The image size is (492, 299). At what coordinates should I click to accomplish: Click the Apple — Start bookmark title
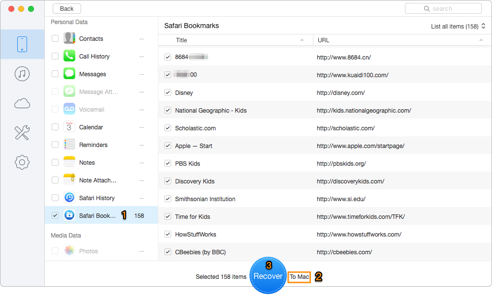pos(193,146)
